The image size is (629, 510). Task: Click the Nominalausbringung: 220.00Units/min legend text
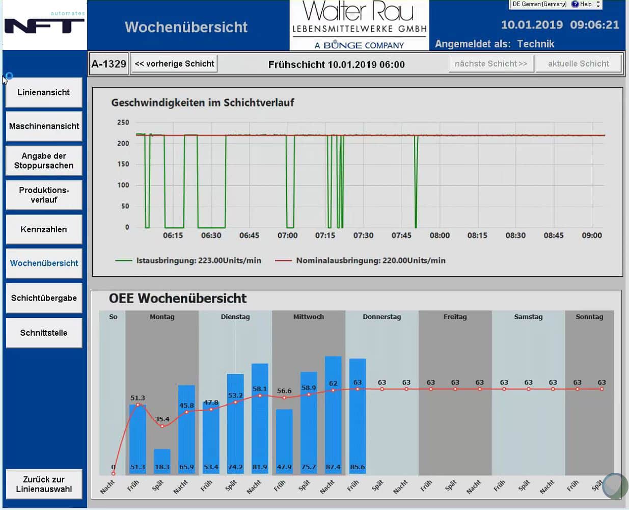[x=371, y=260]
